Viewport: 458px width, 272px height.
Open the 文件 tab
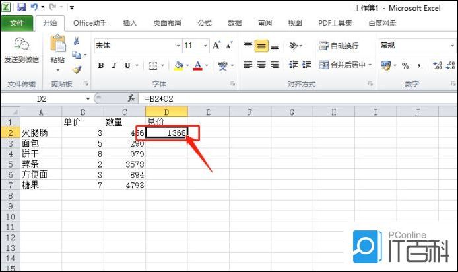click(x=16, y=23)
